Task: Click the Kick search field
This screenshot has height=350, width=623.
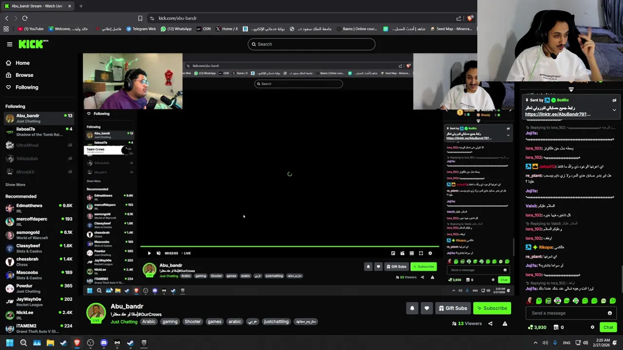Action: tap(311, 44)
